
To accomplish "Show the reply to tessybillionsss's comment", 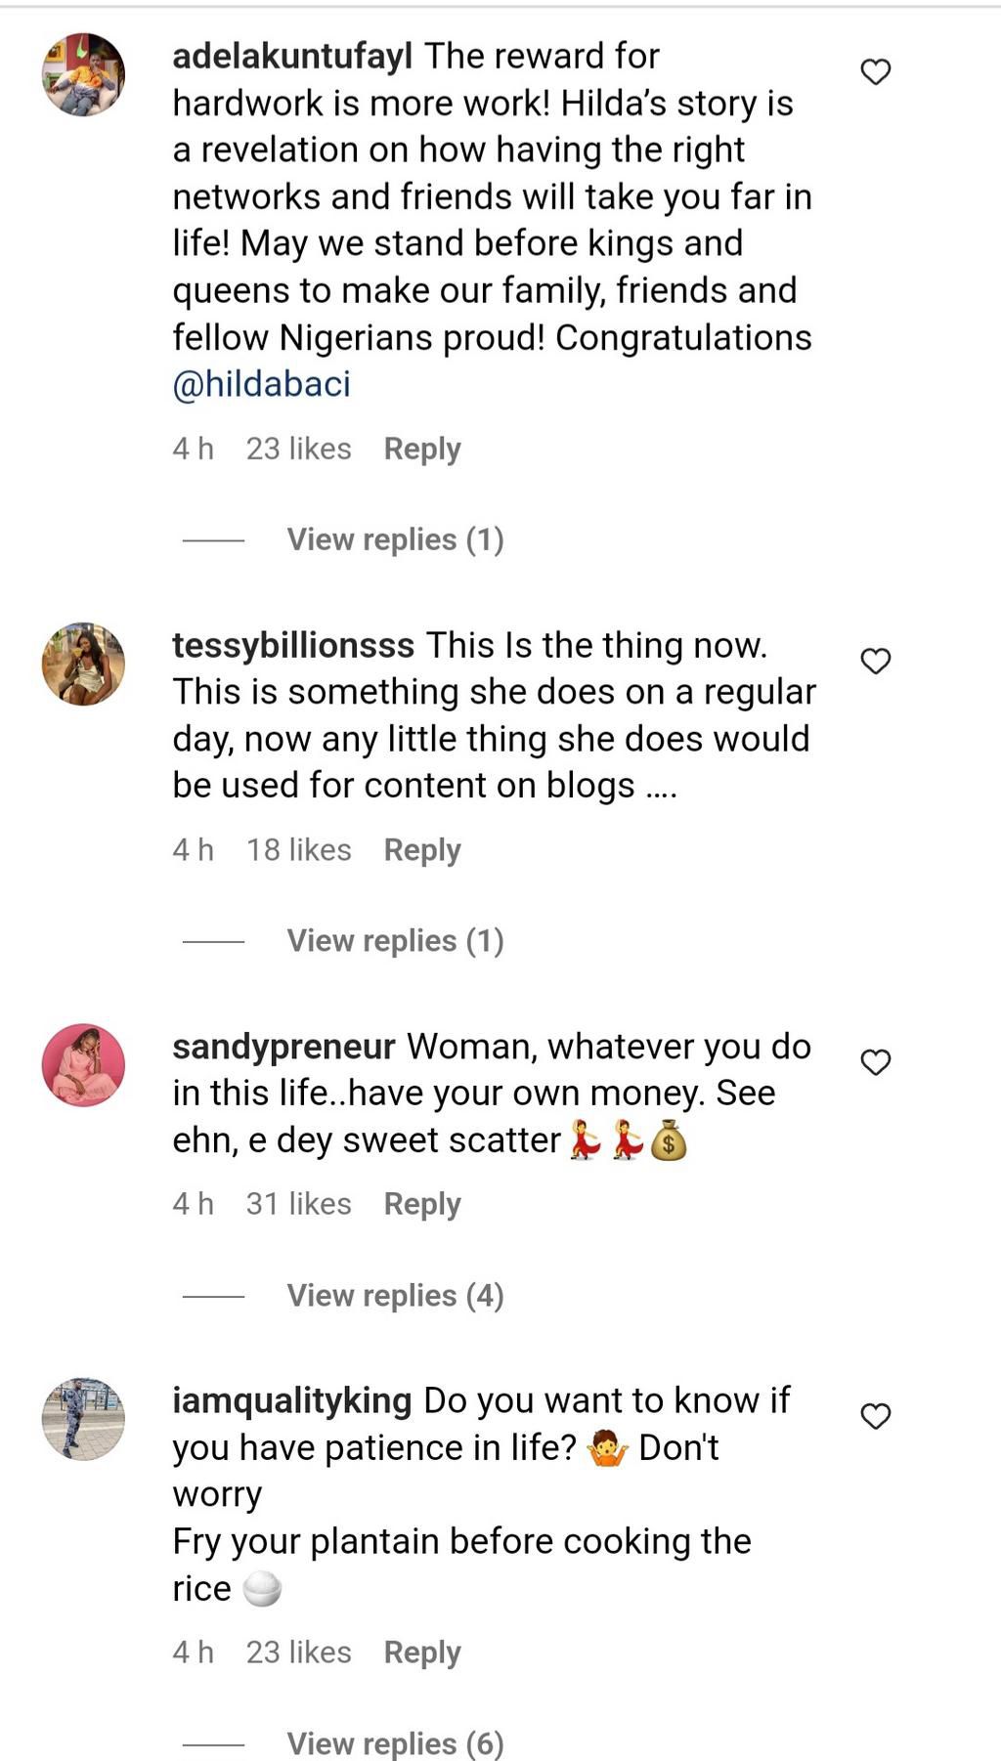I will point(394,941).
